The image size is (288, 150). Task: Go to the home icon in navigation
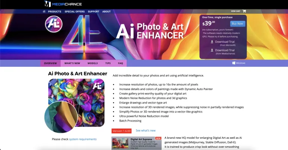(44, 12)
